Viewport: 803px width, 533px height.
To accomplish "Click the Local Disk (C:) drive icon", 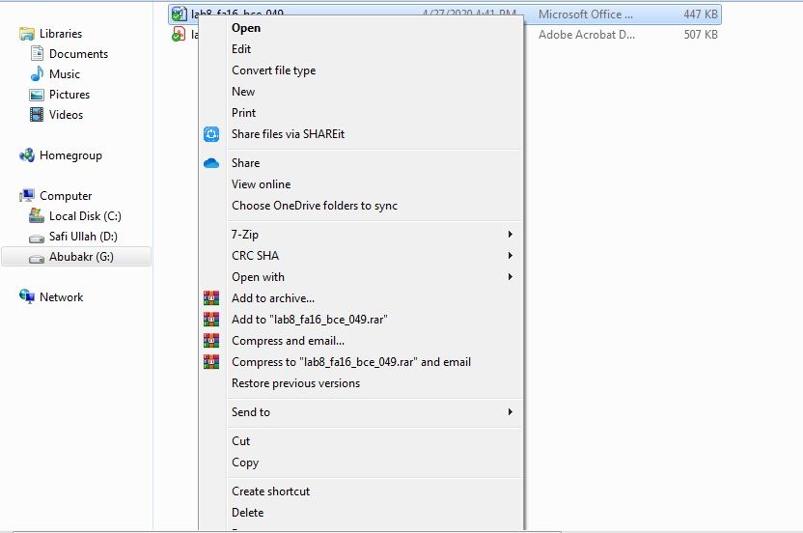I will point(37,215).
